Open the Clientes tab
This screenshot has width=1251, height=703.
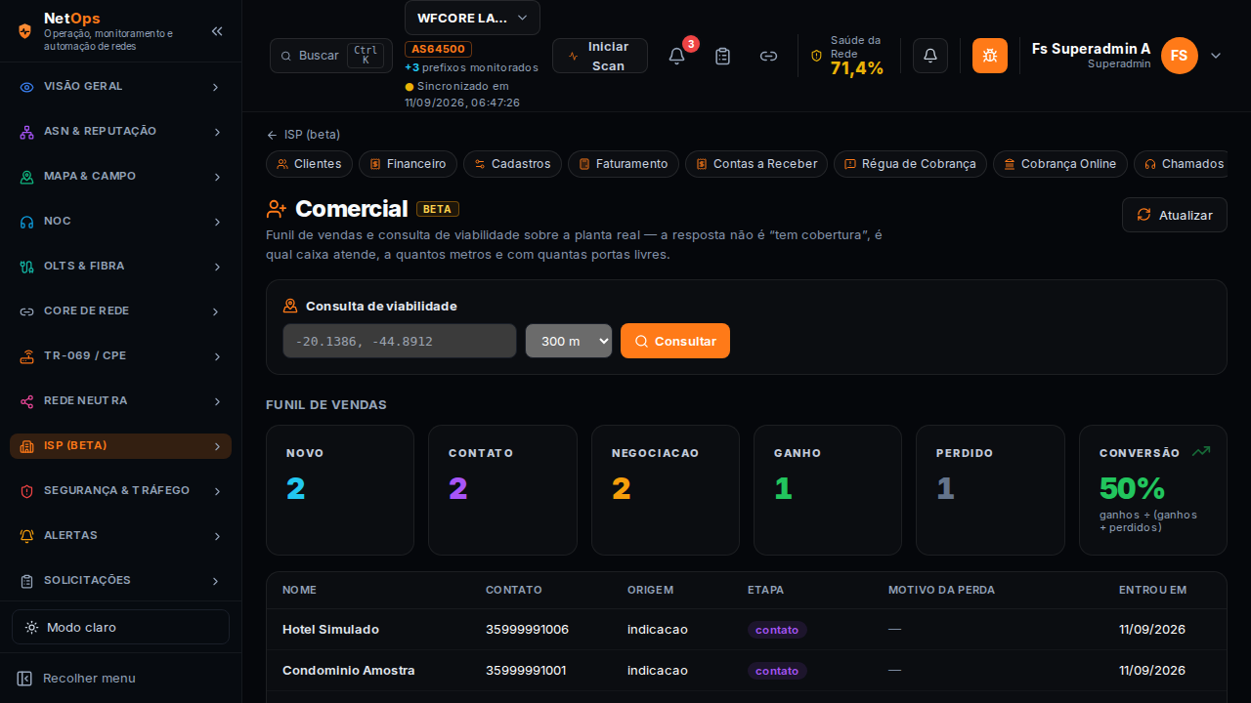coord(309,164)
